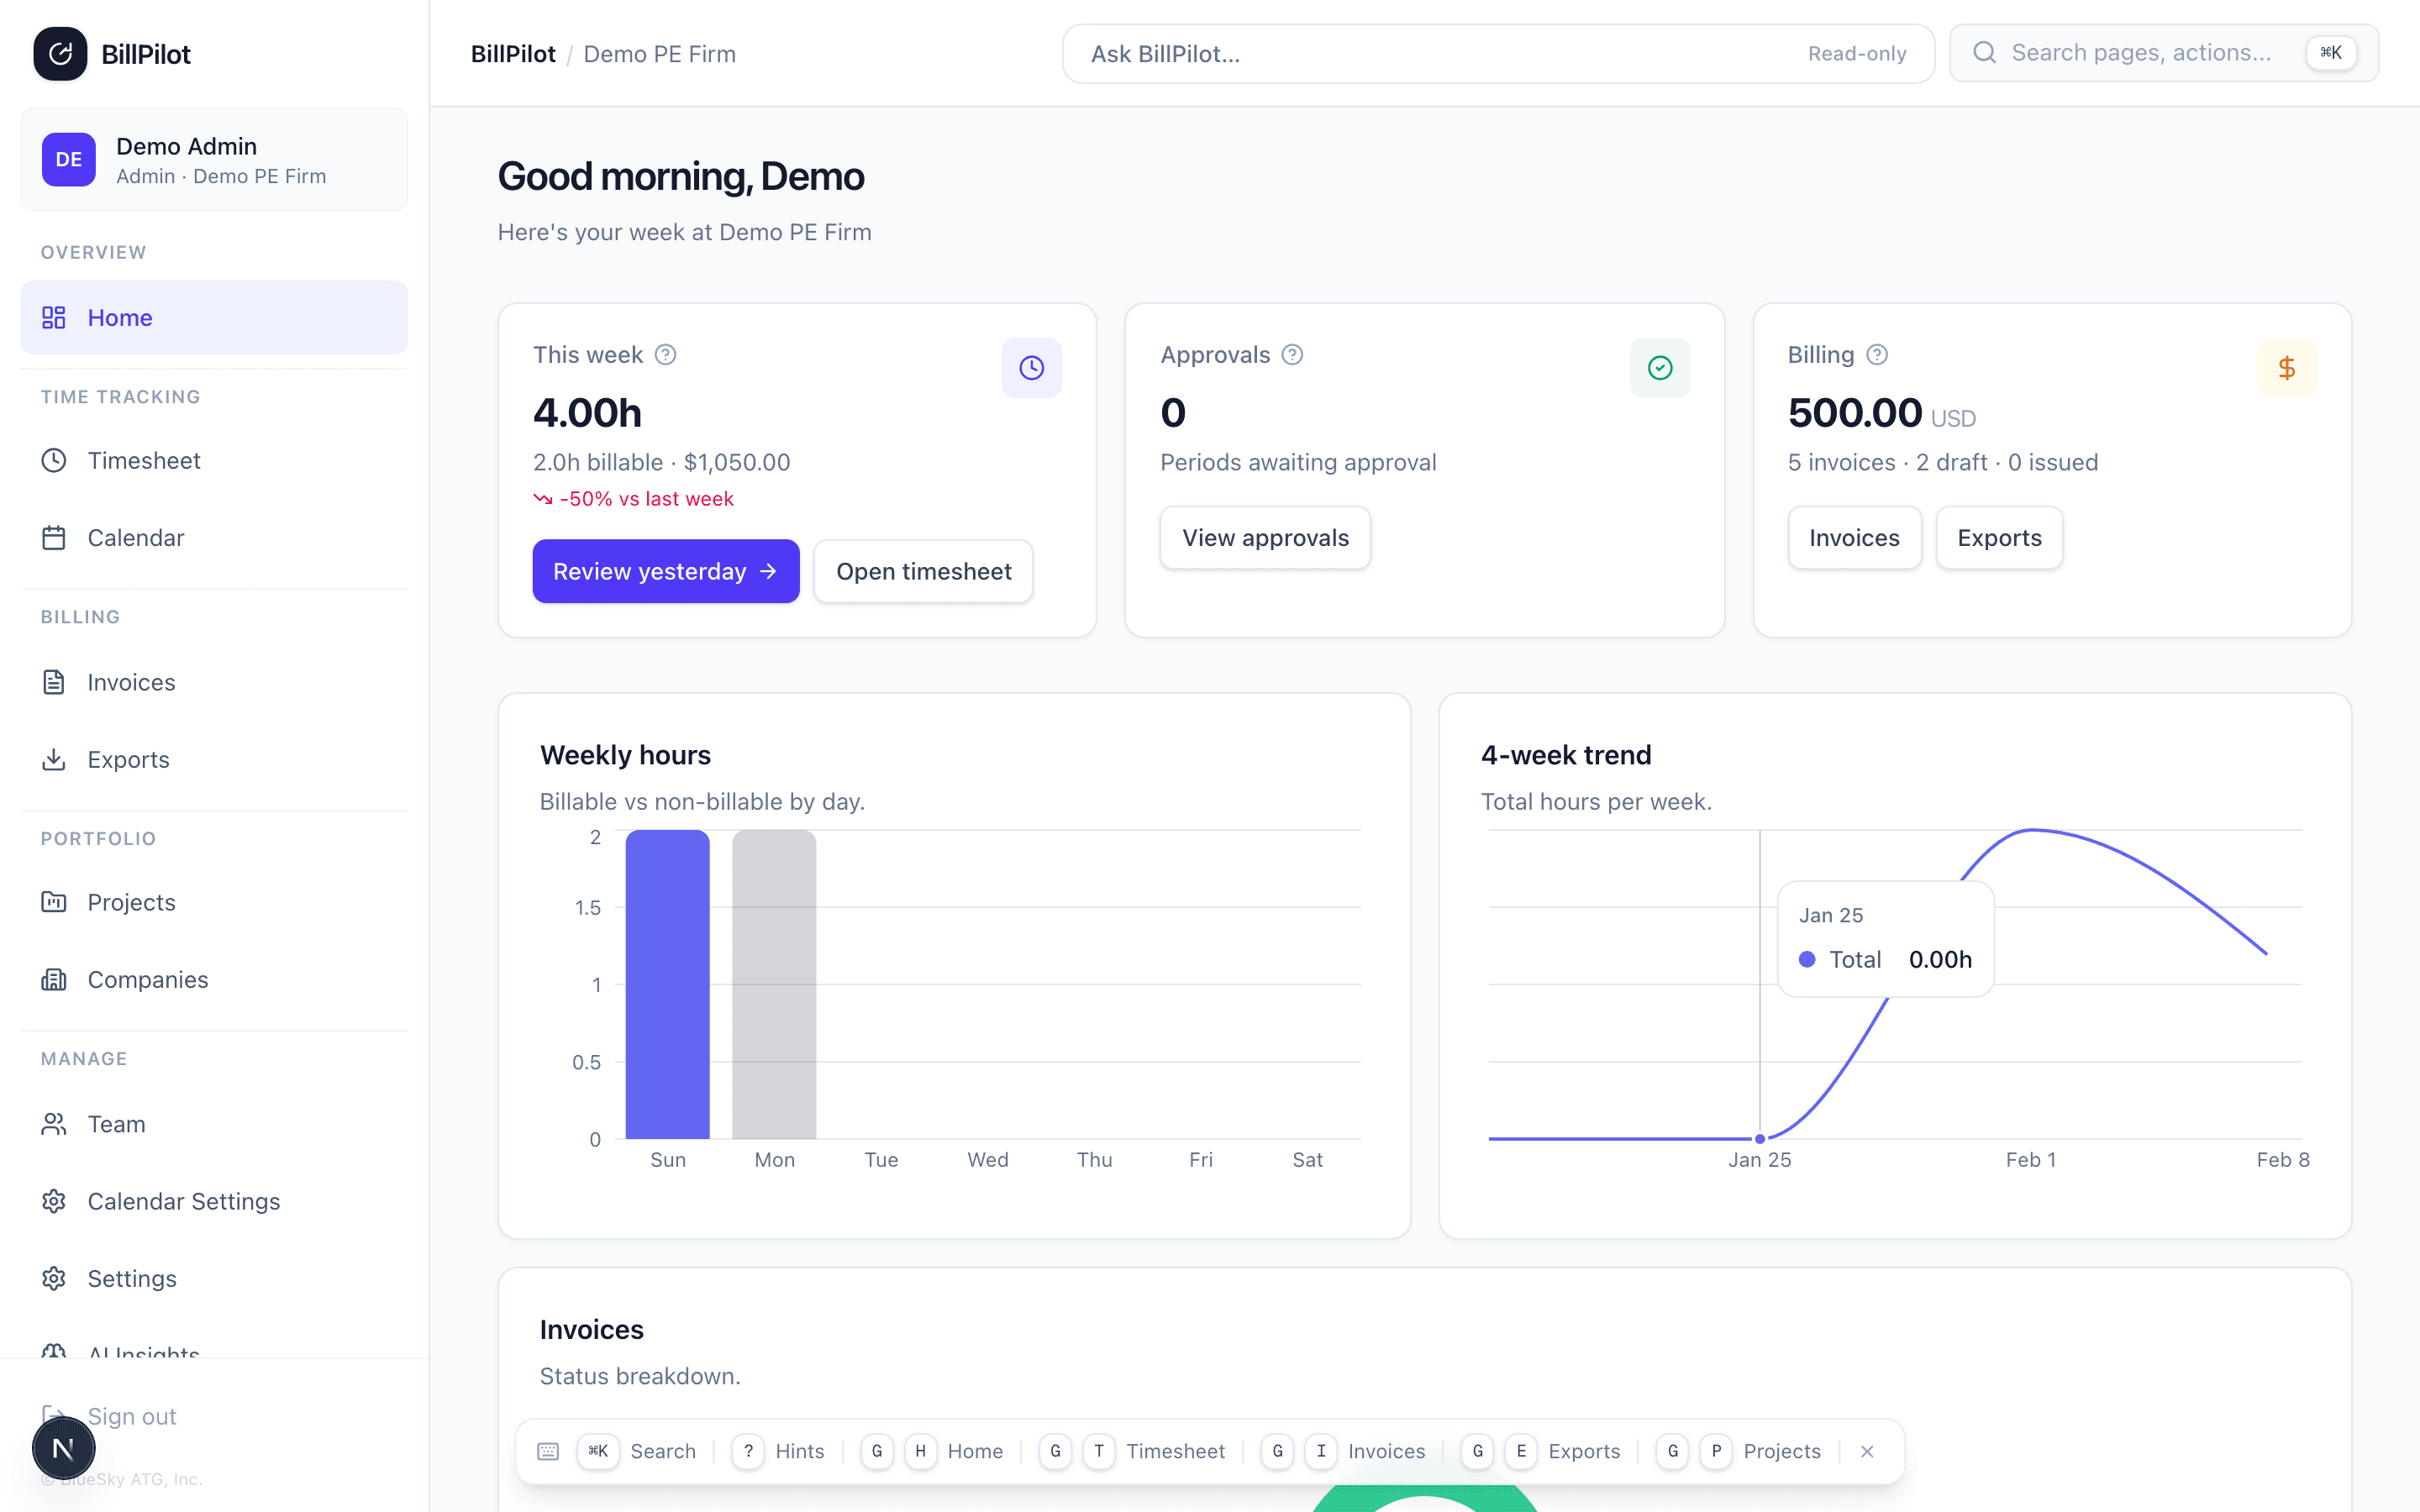Screen dimensions: 2420x1512
Task: Open Calendar using the sidebar calendar icon
Action: [55, 537]
